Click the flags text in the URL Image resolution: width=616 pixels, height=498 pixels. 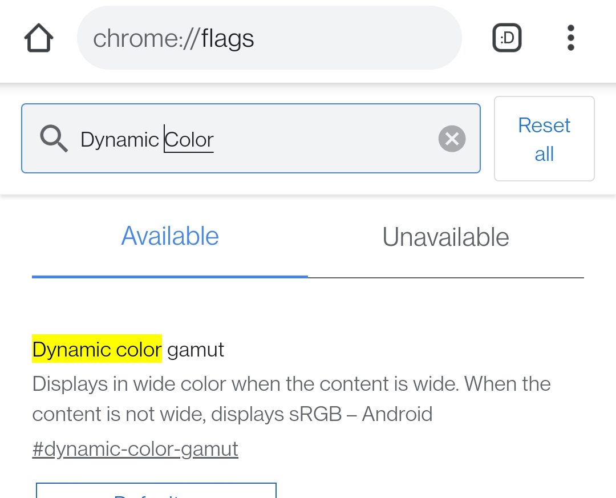click(x=228, y=39)
